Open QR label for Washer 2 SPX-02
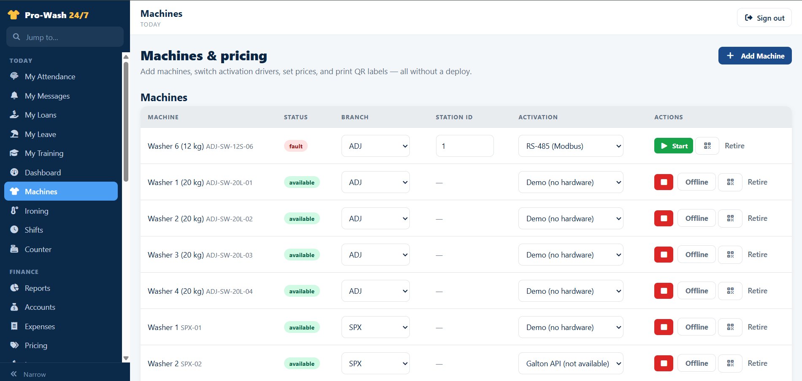 (730, 363)
